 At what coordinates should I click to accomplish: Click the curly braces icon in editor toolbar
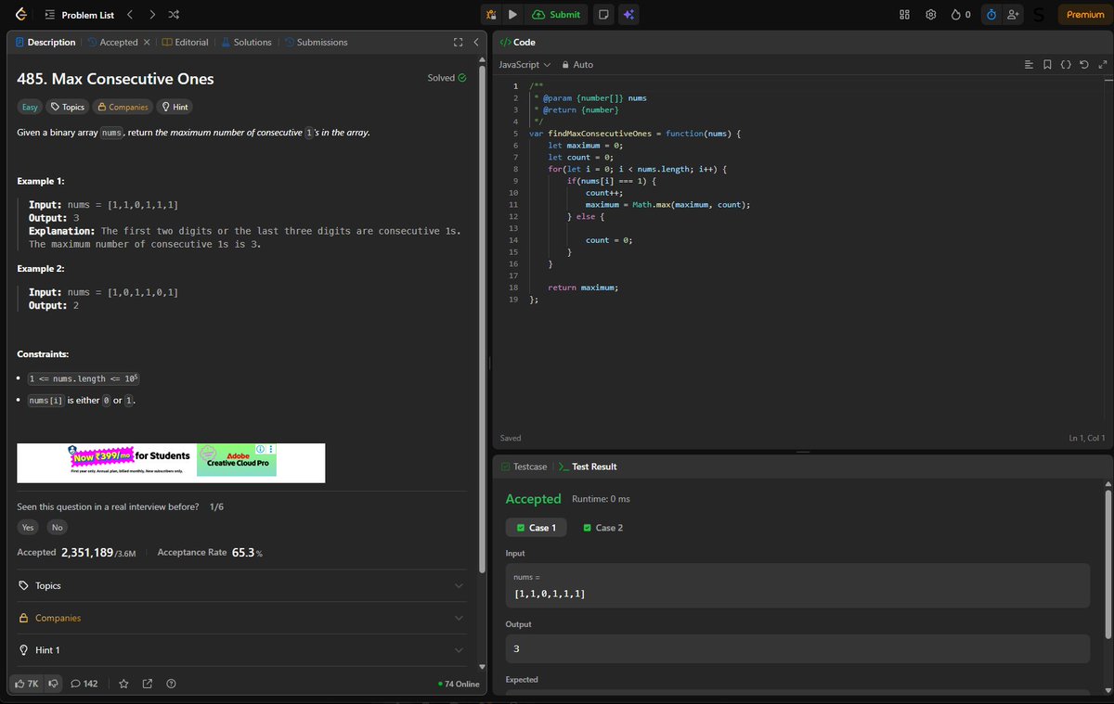click(1066, 65)
